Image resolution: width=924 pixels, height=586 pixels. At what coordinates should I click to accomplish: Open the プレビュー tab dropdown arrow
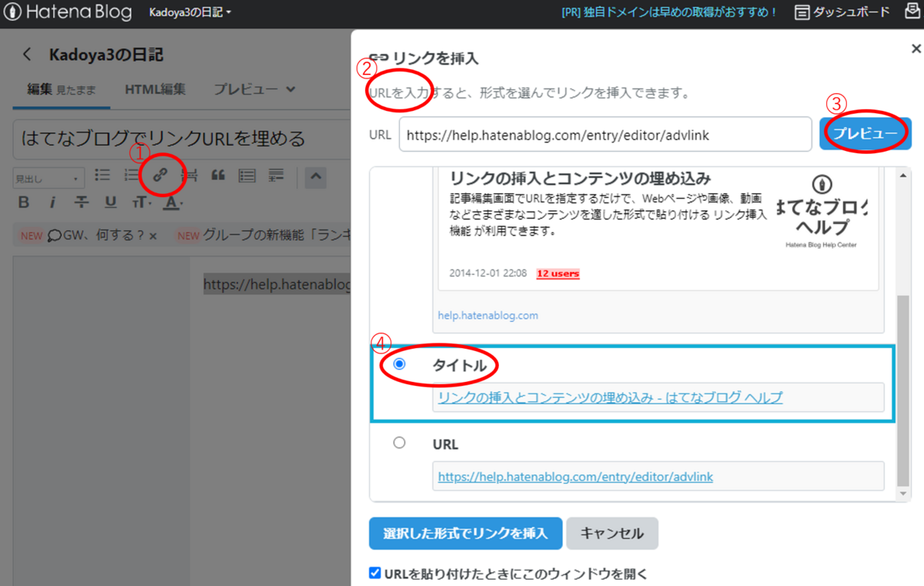pos(291,89)
